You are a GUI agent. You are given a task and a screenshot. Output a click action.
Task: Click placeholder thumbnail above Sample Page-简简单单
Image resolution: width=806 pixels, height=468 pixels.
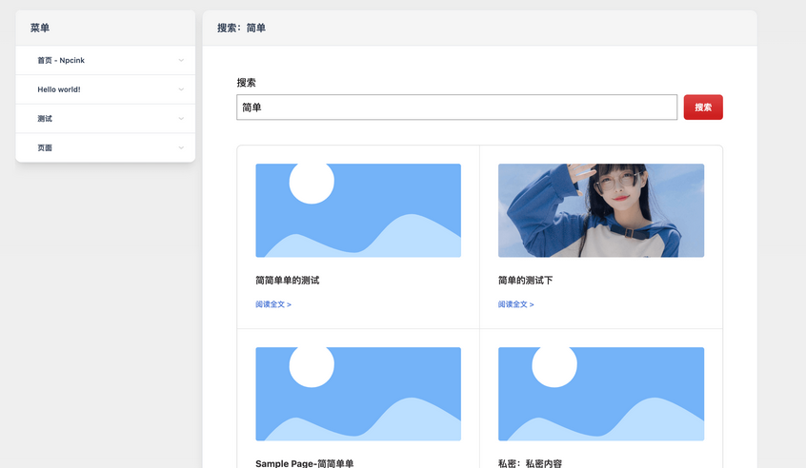pyautogui.click(x=358, y=394)
